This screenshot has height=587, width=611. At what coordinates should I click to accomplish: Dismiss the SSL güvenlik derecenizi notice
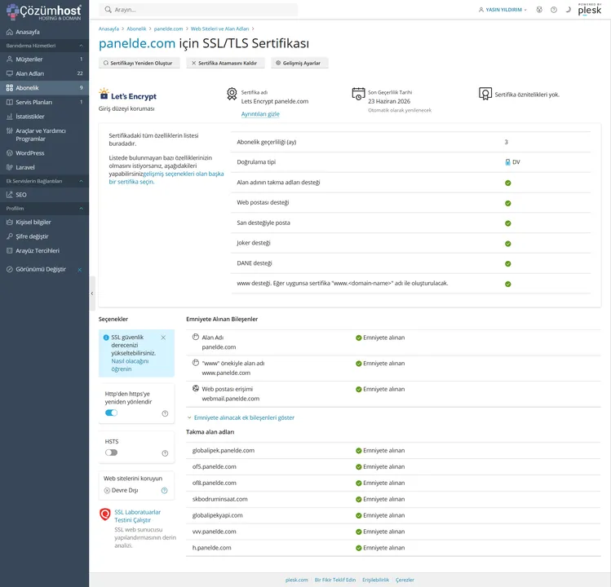coord(163,337)
